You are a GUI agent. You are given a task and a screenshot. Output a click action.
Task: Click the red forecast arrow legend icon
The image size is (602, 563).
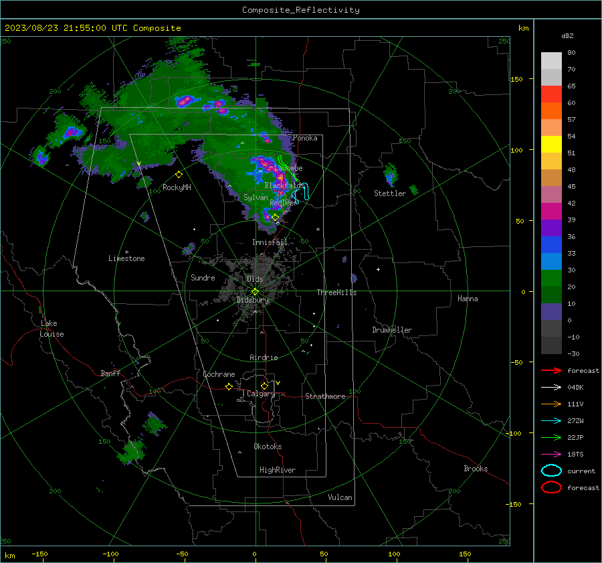pyautogui.click(x=551, y=370)
